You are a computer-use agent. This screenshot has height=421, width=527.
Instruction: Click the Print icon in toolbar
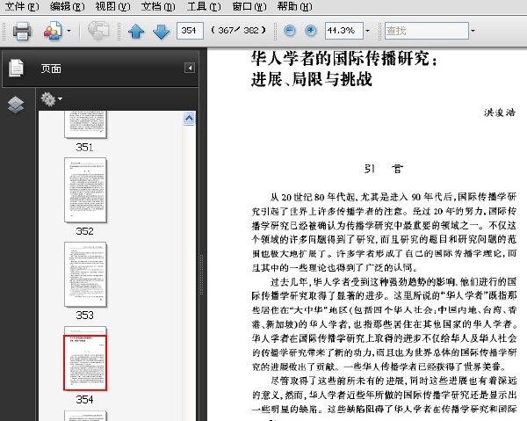pos(22,31)
